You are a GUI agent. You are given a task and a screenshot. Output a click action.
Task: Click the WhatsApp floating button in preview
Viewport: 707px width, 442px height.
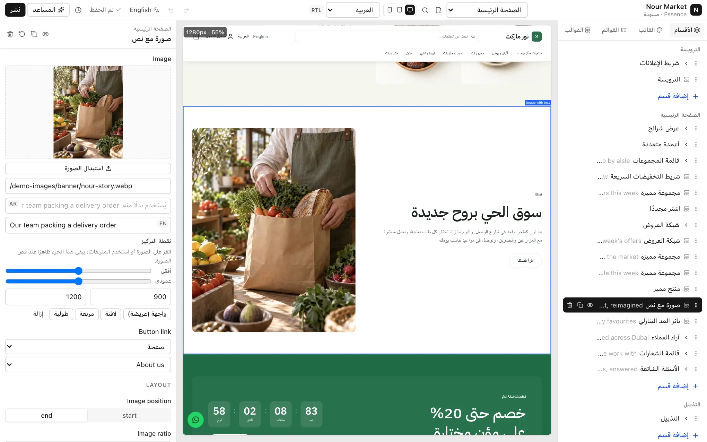pyautogui.click(x=195, y=420)
